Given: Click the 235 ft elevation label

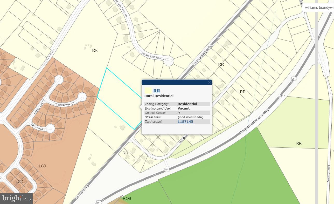Looking at the screenshot, I should 282,96.
